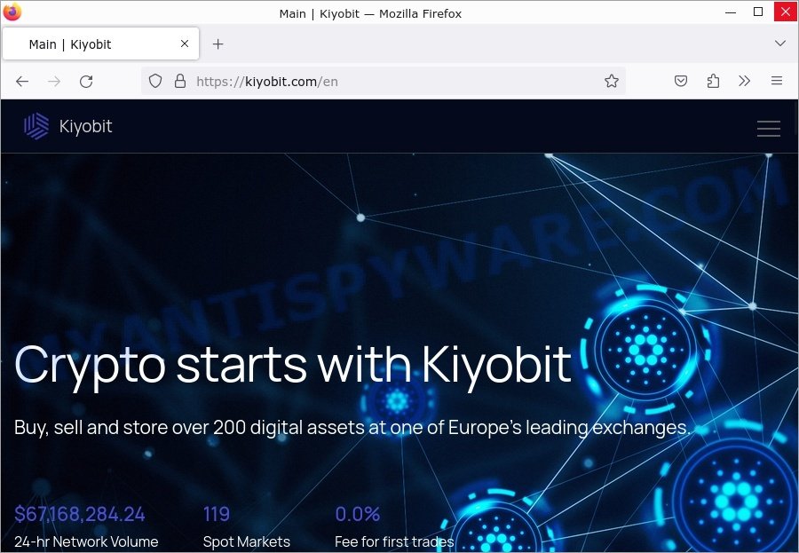This screenshot has height=553, width=799.
Task: Open Firefox application menu
Action: pyautogui.click(x=777, y=81)
